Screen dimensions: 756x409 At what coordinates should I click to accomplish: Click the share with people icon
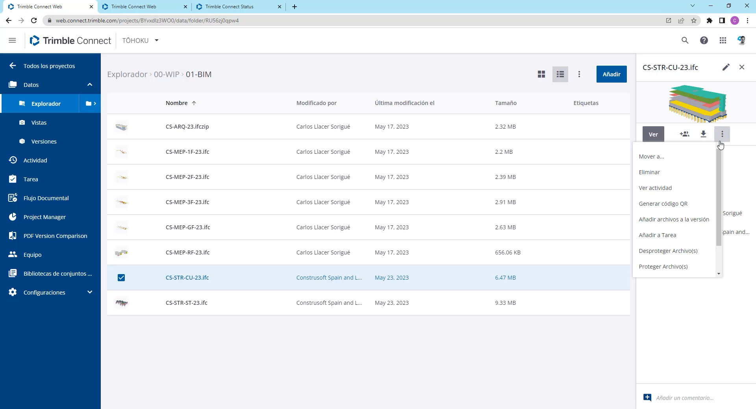click(x=685, y=134)
